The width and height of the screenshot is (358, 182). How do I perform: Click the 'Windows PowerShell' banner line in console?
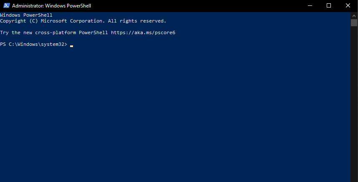tap(26, 15)
